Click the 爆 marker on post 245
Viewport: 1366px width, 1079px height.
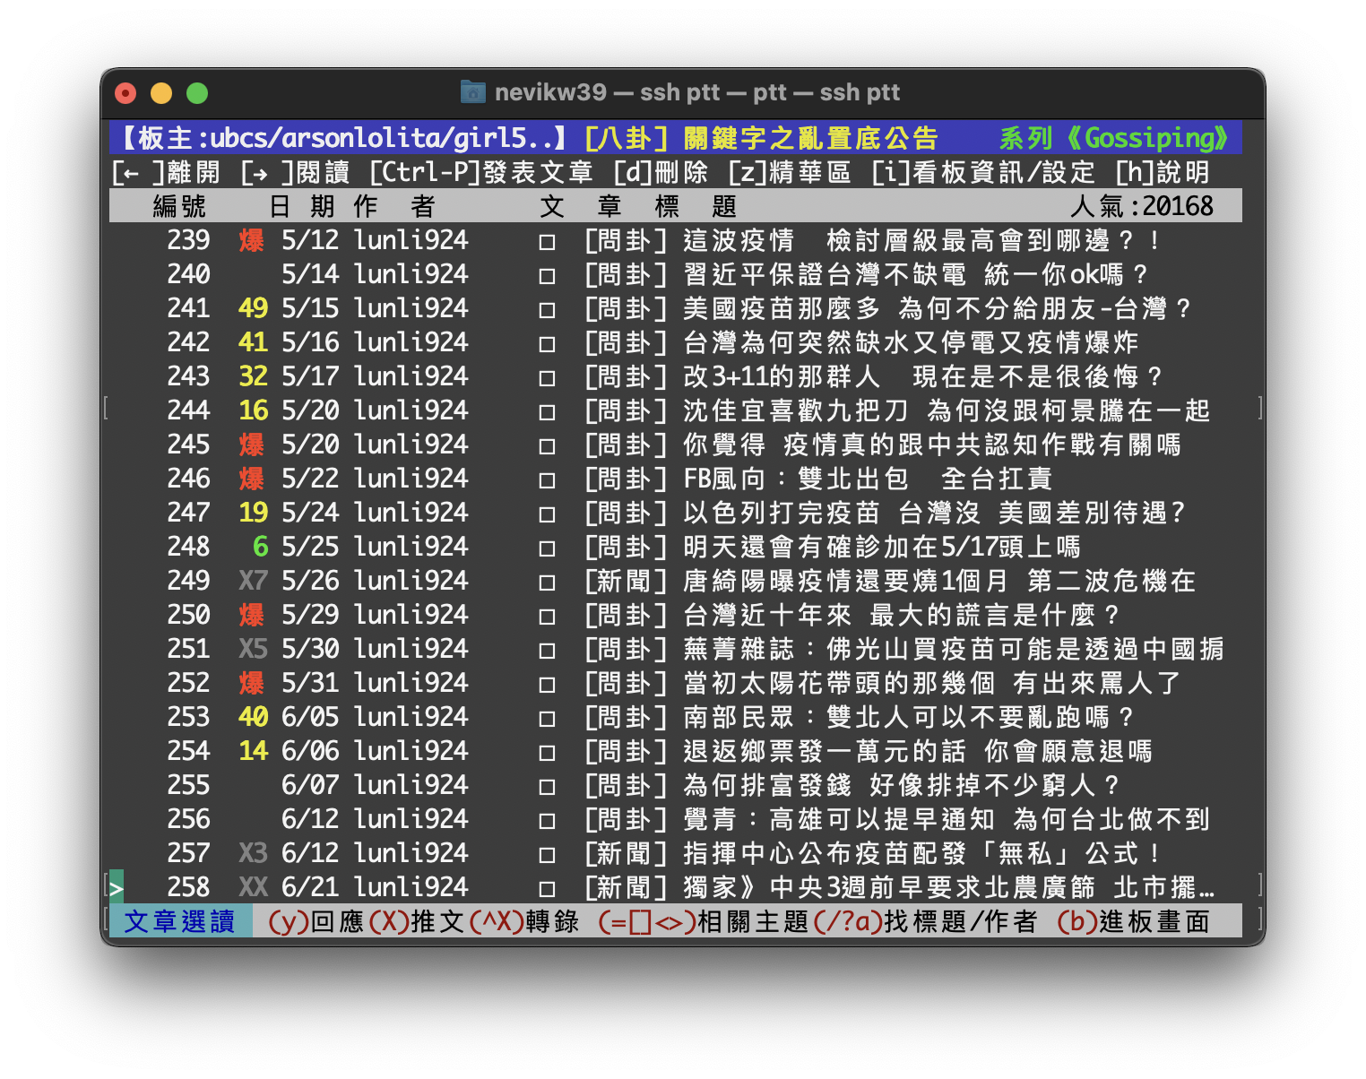tap(252, 445)
